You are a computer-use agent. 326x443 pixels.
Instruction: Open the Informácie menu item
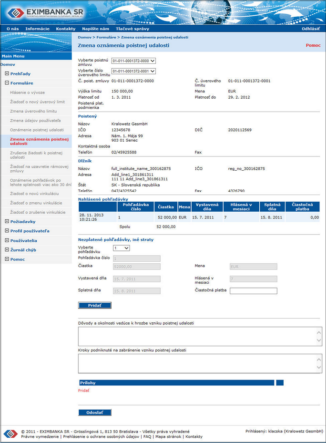tap(37, 29)
